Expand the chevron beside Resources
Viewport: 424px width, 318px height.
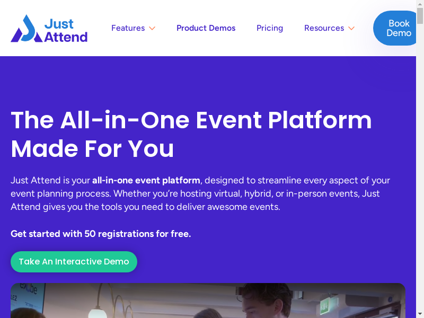(x=351, y=28)
